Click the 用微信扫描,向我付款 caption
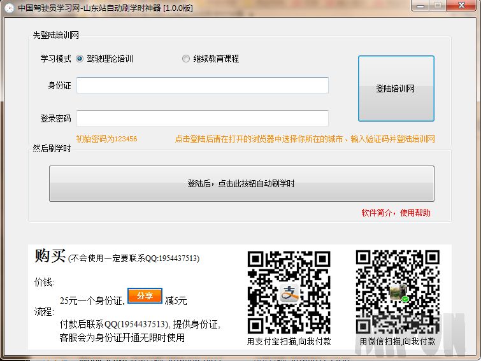This screenshot has height=361, width=481. [398, 341]
